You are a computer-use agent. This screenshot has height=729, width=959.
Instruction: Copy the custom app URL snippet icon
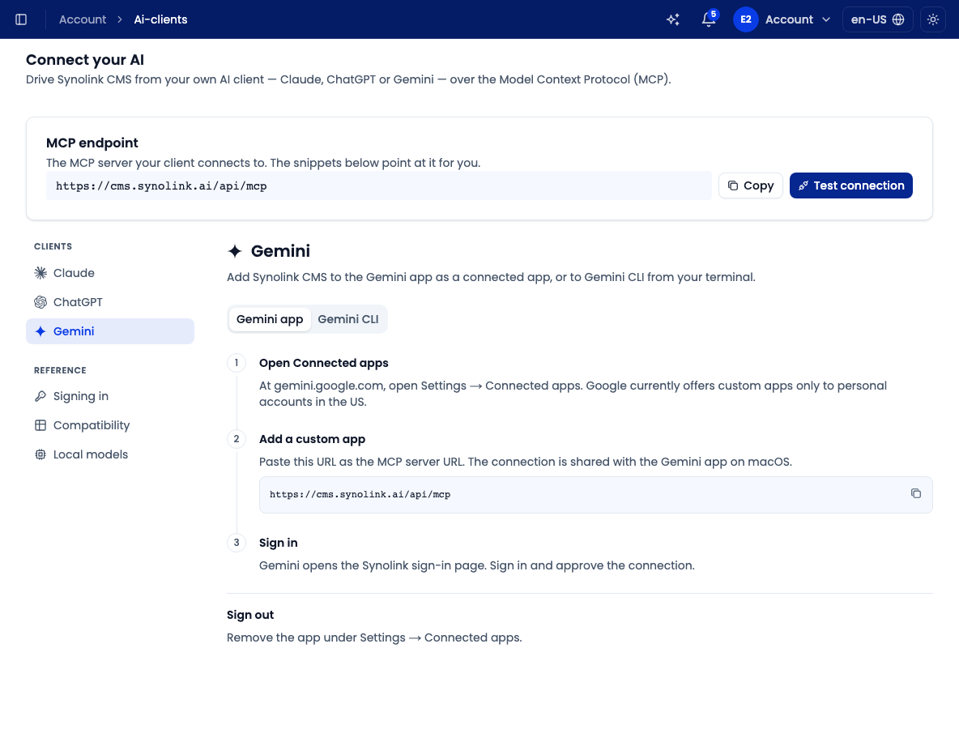pyautogui.click(x=915, y=493)
